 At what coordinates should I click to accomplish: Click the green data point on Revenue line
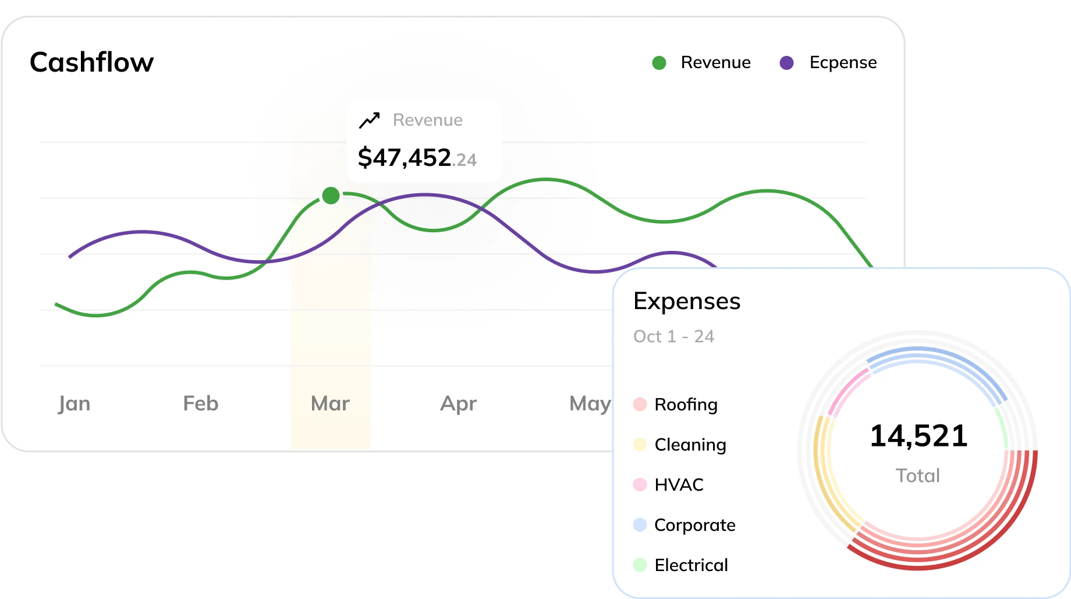[x=331, y=196]
